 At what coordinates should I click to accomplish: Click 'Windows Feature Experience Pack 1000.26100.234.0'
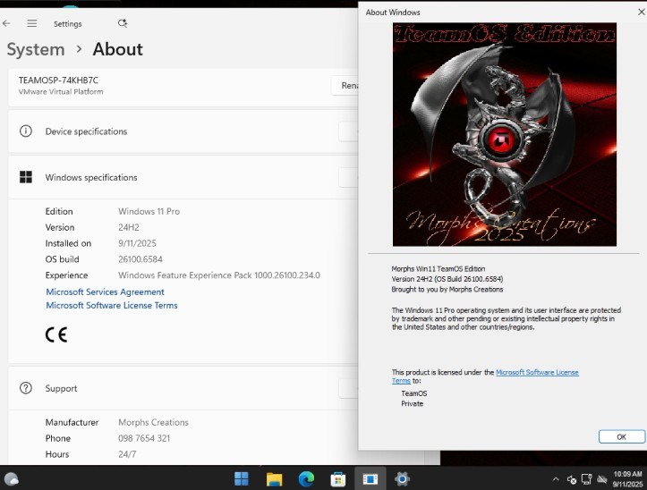click(219, 275)
